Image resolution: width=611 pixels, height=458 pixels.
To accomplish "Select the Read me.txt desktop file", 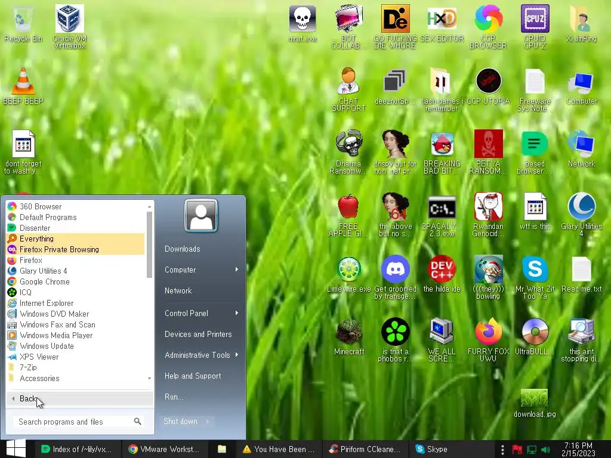I will (x=581, y=274).
